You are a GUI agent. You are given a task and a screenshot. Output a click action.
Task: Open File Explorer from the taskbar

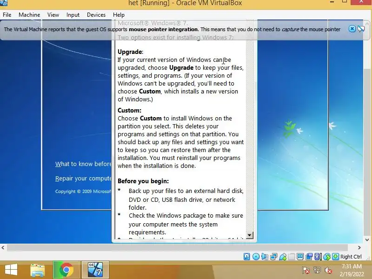(38, 270)
